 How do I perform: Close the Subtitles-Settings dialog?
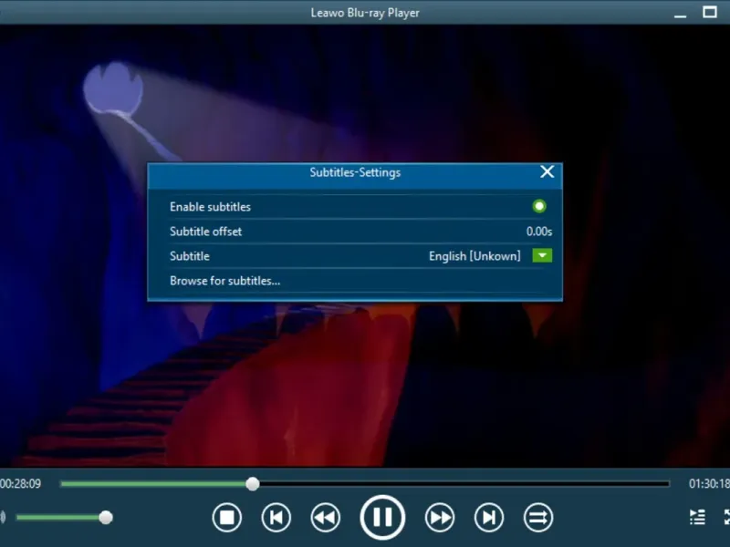click(x=547, y=171)
